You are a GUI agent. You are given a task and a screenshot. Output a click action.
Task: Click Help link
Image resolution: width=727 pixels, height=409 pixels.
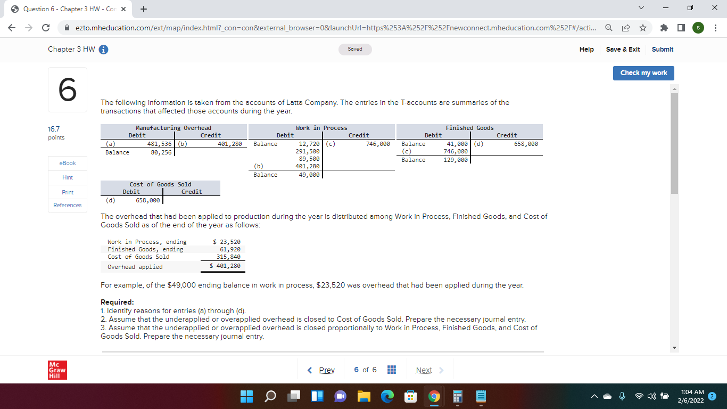[x=586, y=49]
